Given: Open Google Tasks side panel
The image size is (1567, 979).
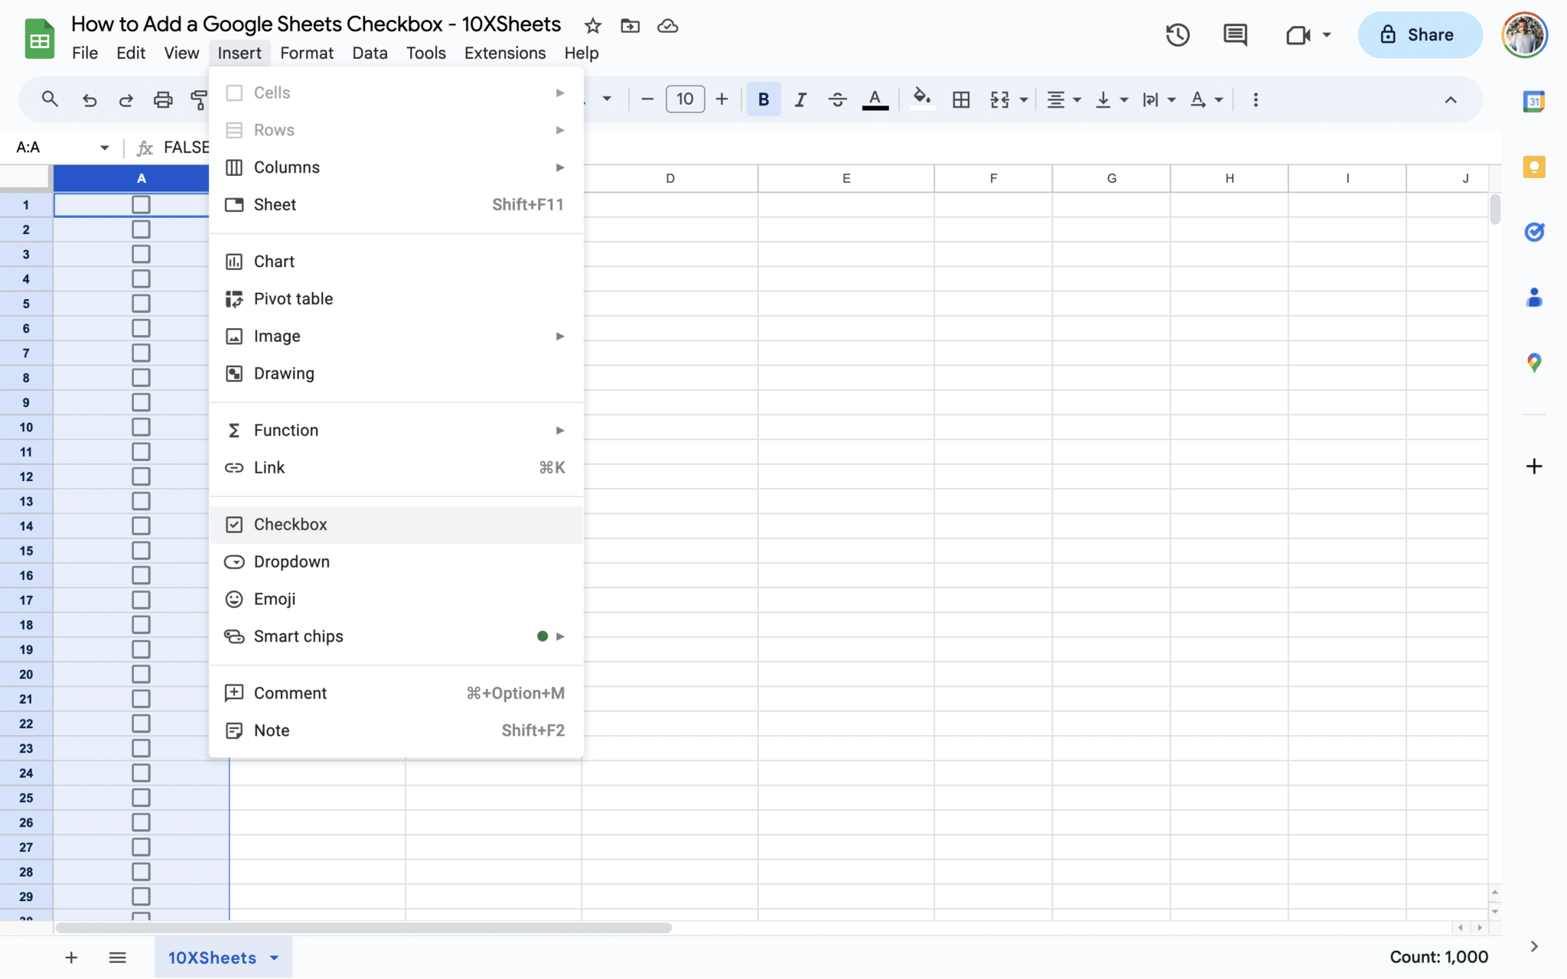Looking at the screenshot, I should (1534, 232).
